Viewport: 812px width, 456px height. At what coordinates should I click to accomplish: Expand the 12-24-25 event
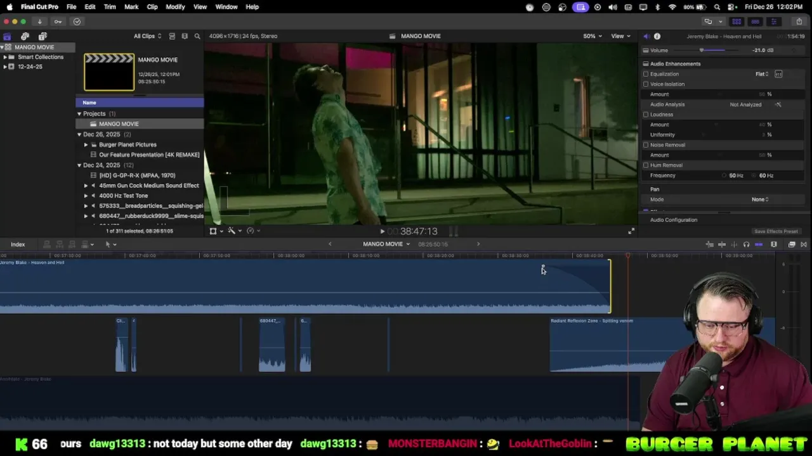click(x=5, y=66)
